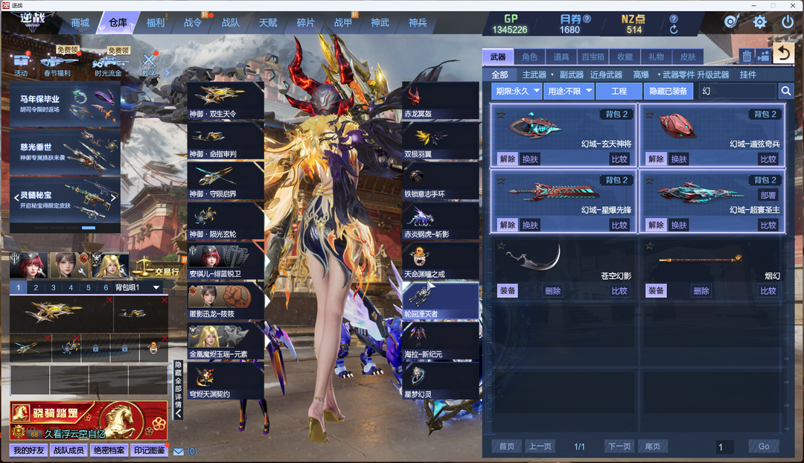The height and width of the screenshot is (463, 804).
Task: Open the mail envelope icon
Action: [x=179, y=451]
